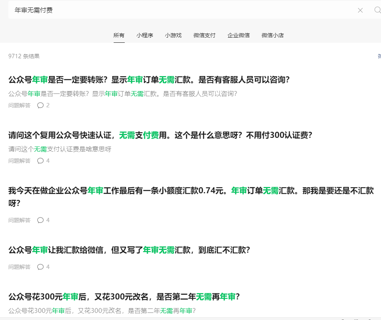Clear the search box with the X icon
This screenshot has height=320, width=381.
[x=360, y=10]
